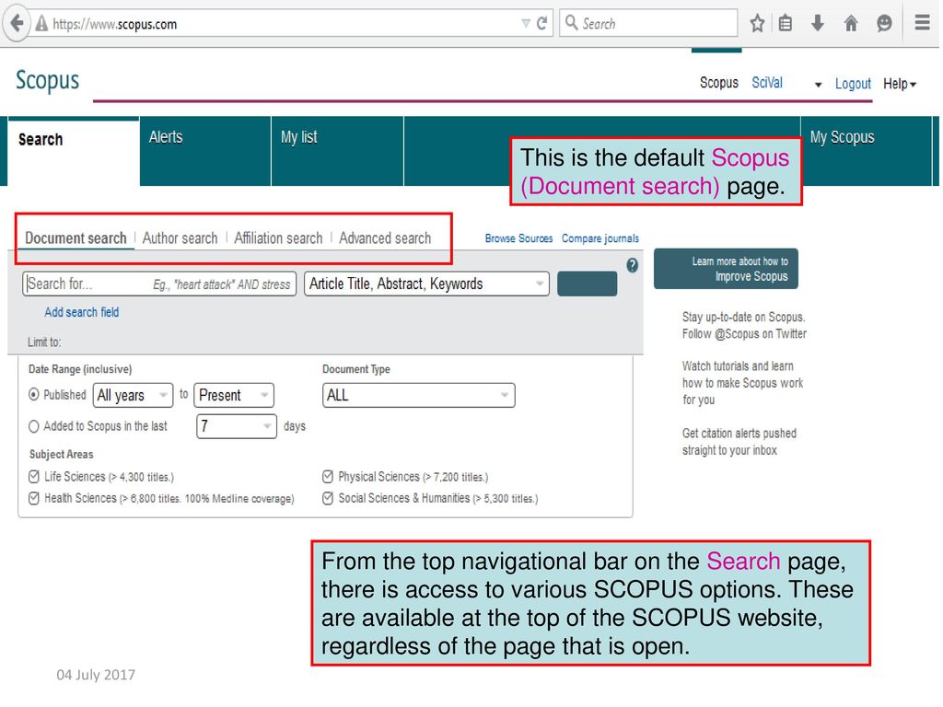The width and height of the screenshot is (943, 707).
Task: Click the dark search submit button
Action: tap(587, 284)
